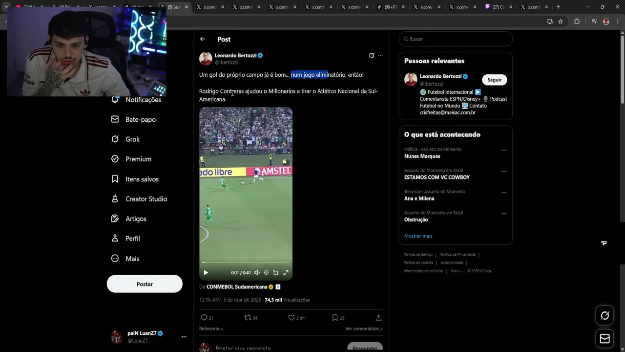Image resolution: width=625 pixels, height=352 pixels.
Task: Open video playback settings gear
Action: coord(266,273)
